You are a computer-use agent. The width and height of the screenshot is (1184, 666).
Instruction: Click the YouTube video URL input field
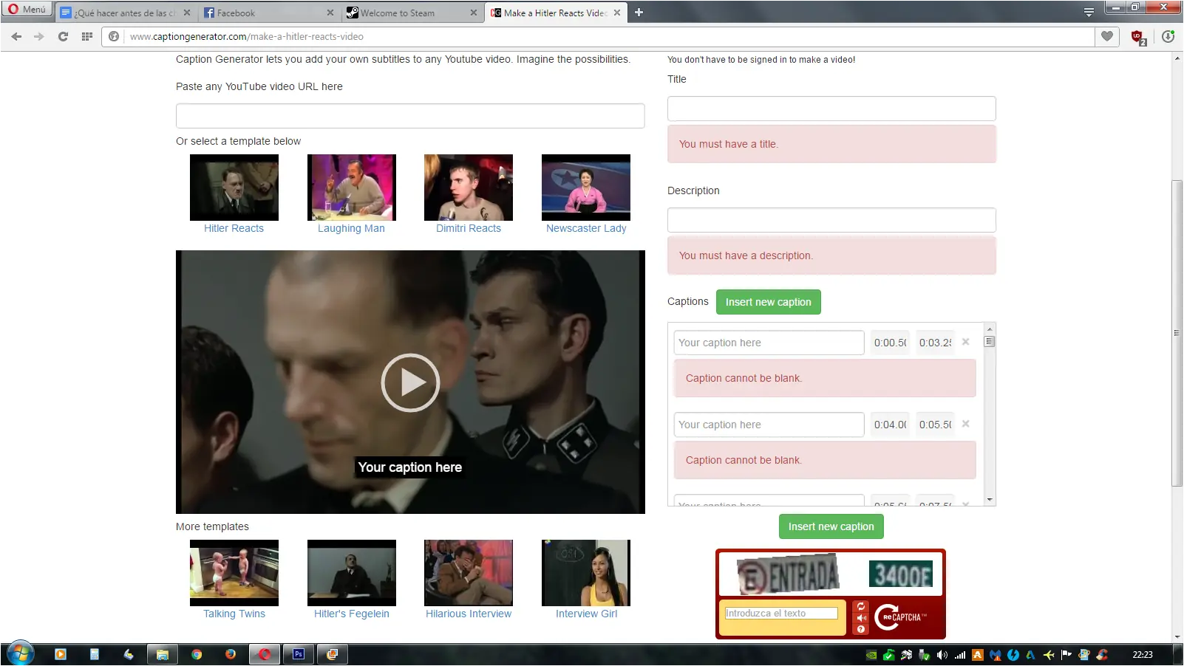point(410,116)
